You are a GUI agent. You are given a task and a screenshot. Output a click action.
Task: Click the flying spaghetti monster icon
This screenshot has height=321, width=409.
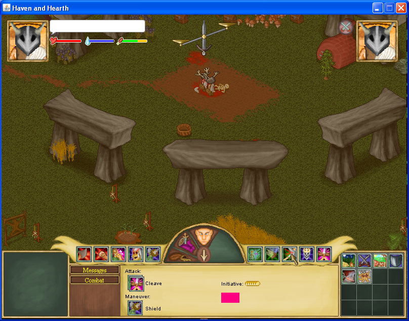point(364,276)
